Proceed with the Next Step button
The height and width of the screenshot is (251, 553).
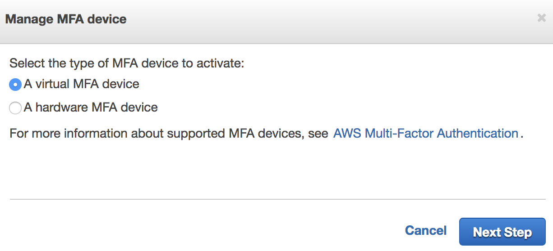(502, 232)
